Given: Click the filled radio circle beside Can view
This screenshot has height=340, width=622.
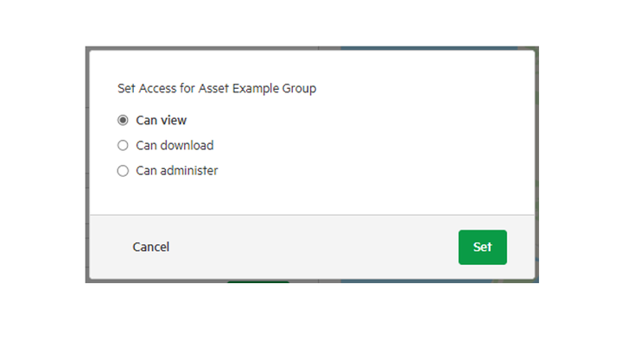Looking at the screenshot, I should click(123, 120).
